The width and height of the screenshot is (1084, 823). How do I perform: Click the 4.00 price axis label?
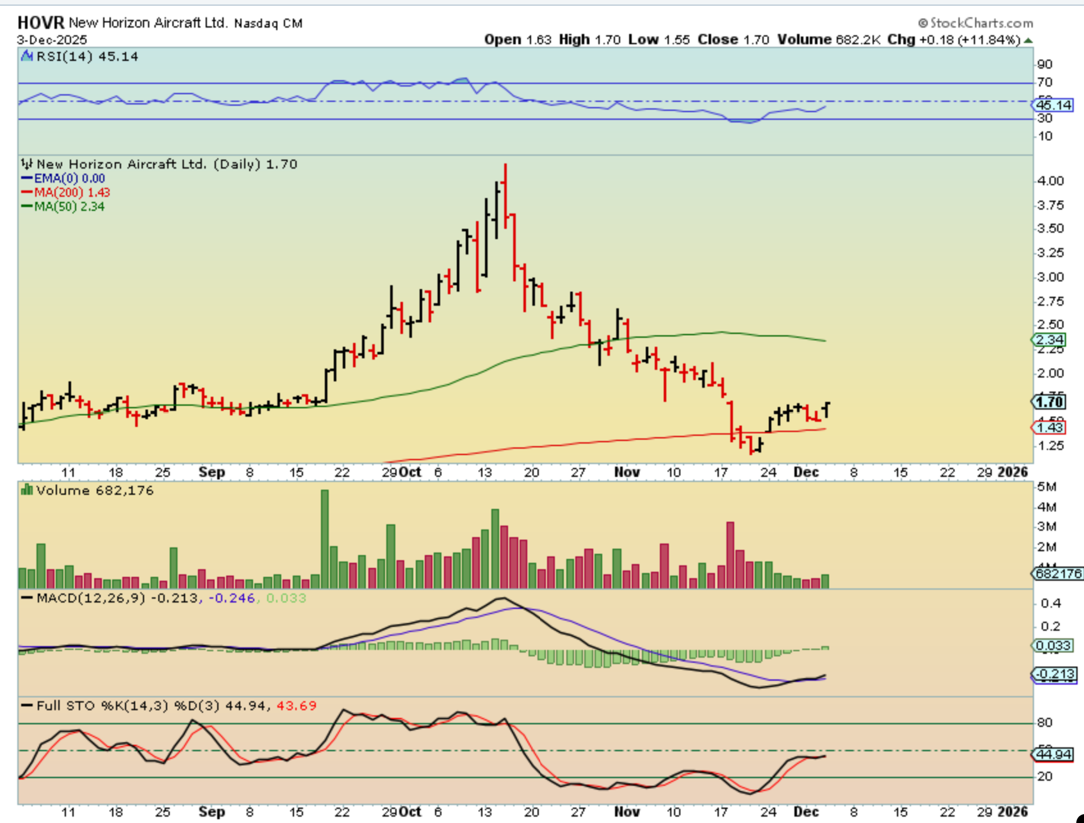(x=1051, y=181)
